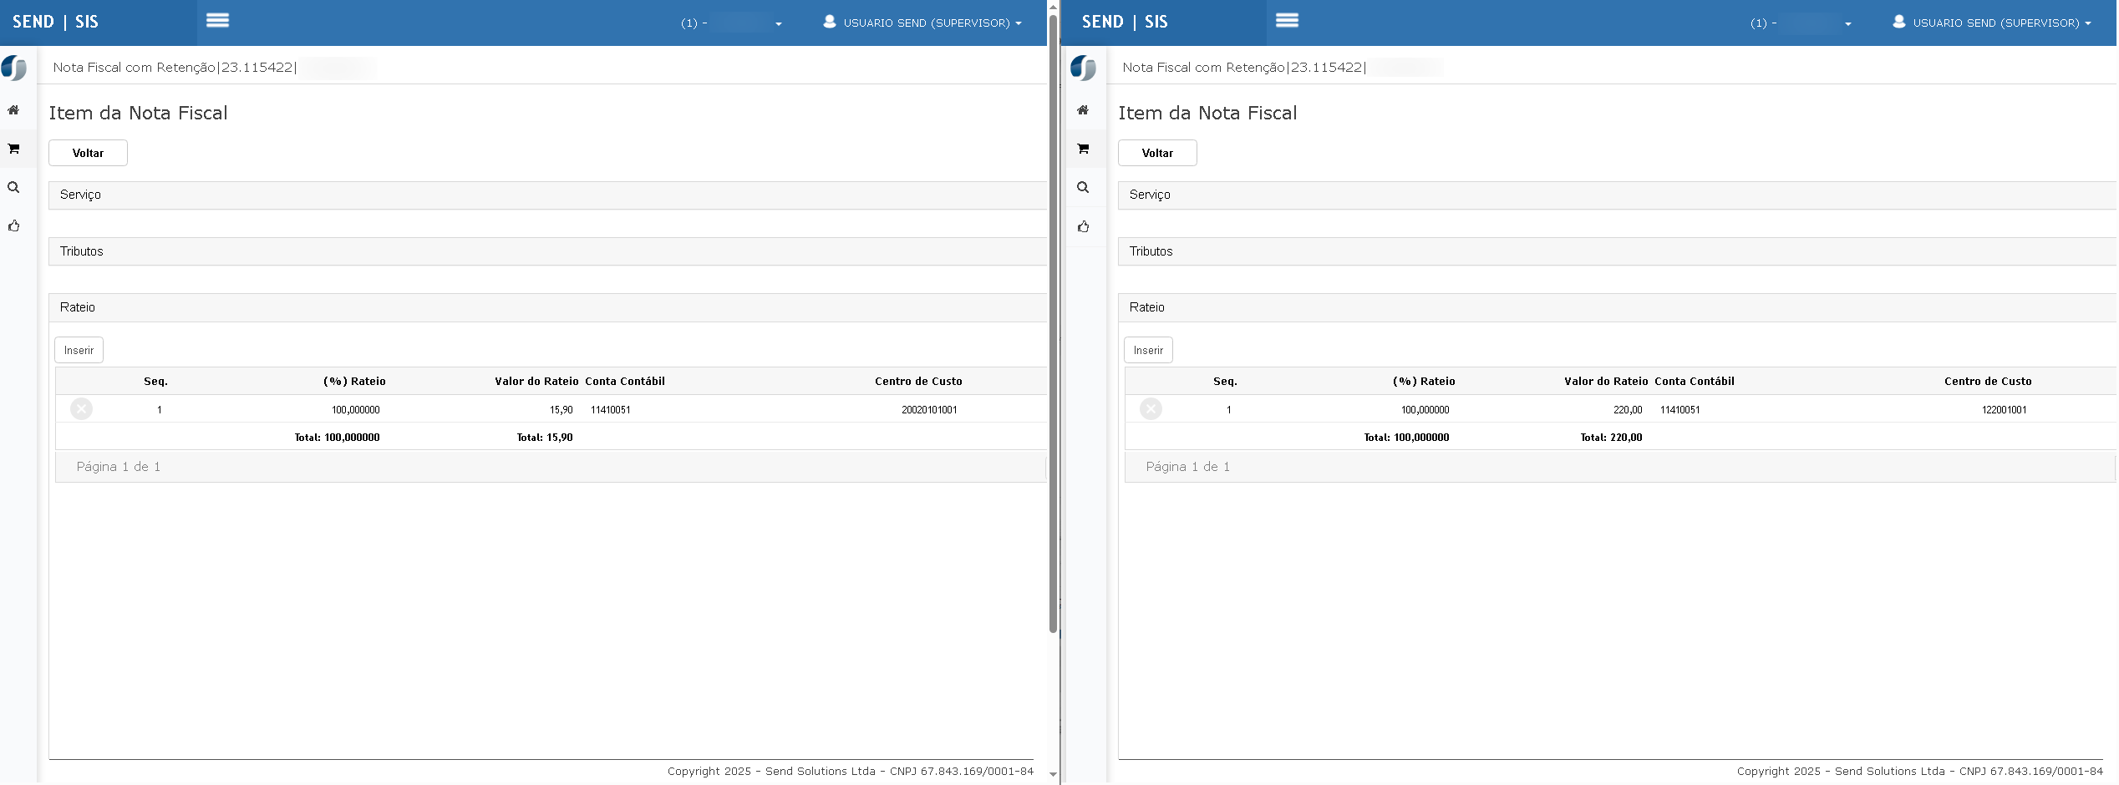The image size is (2119, 785).
Task: Click SEND | SIS brand link in left window
Action: [x=55, y=22]
